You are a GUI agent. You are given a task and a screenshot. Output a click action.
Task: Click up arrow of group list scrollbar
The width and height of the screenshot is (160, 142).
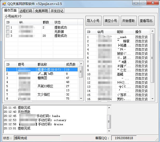(81, 64)
